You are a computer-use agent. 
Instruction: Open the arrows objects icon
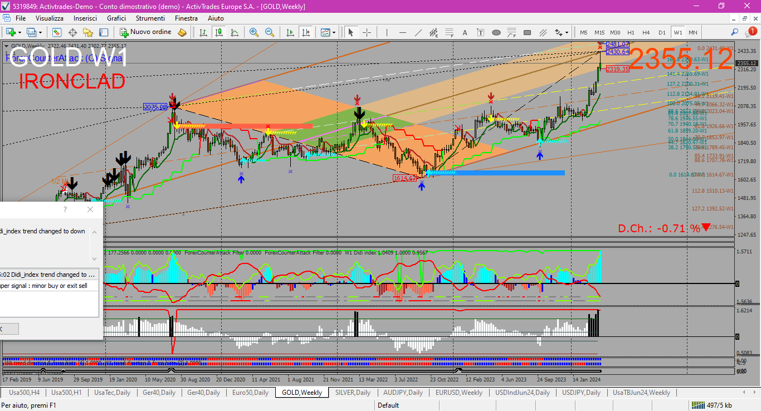click(x=558, y=32)
